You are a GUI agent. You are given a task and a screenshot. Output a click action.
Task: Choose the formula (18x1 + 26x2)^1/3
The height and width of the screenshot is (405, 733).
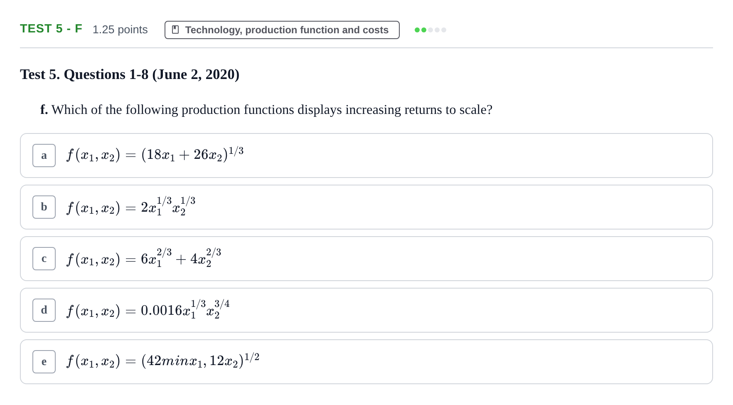tap(155, 154)
